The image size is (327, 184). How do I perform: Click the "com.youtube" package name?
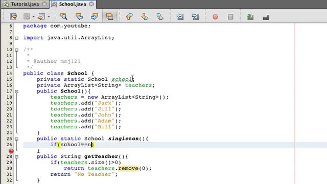click(69, 26)
